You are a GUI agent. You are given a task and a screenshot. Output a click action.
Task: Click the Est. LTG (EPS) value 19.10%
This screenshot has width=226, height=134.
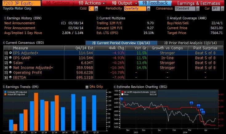coord(148,33)
